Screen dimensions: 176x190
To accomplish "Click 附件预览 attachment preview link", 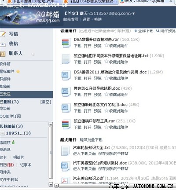I will coord(166,31).
